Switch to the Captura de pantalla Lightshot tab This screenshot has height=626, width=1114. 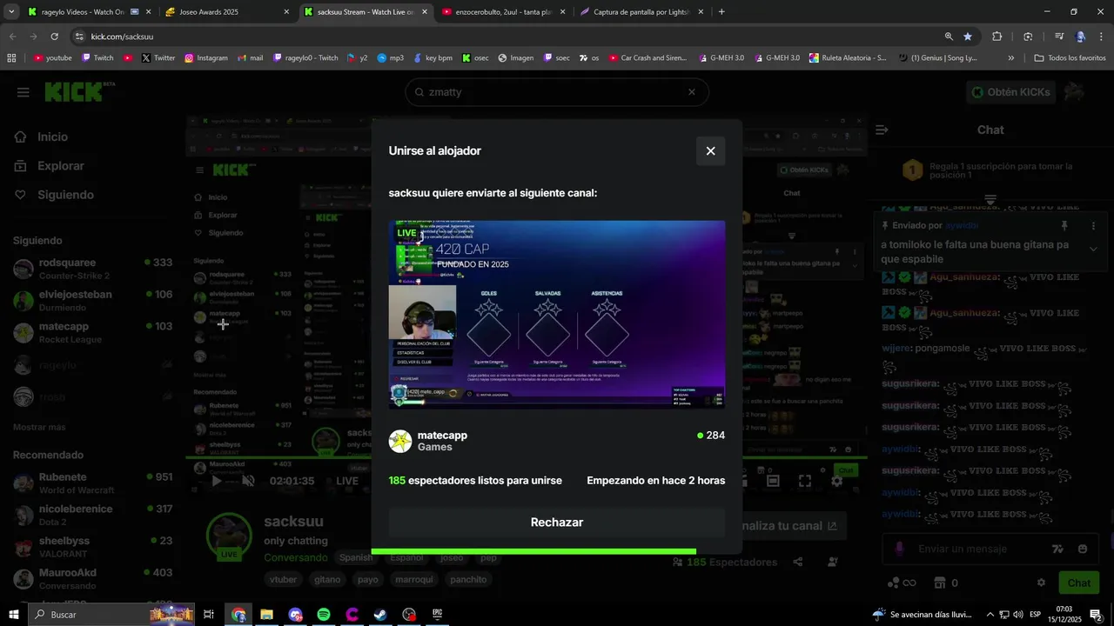click(x=641, y=12)
